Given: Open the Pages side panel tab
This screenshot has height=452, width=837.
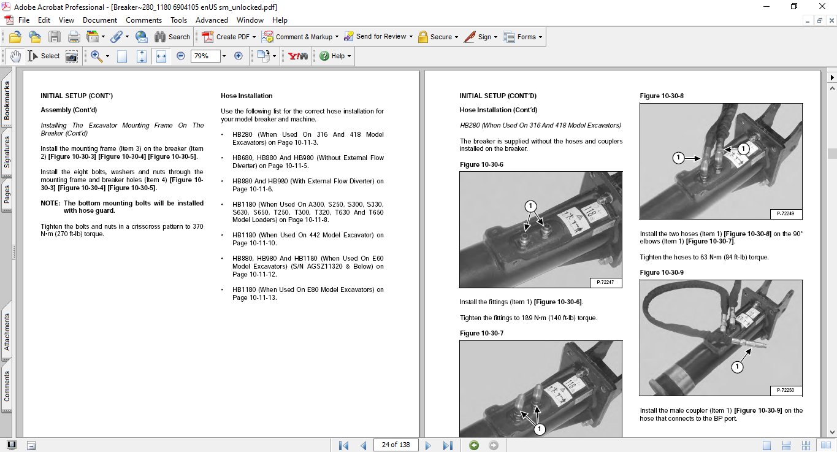Looking at the screenshot, I should pyautogui.click(x=7, y=194).
